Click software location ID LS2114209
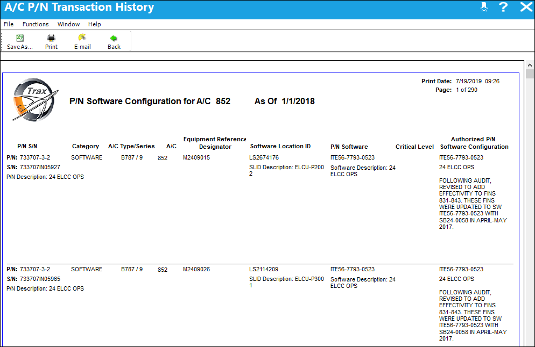The width and height of the screenshot is (535, 347). pos(264,269)
